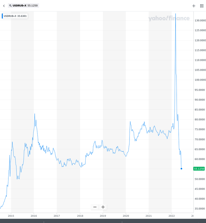This screenshot has width=206, height=223.
Task: Click the 120.0000 y-axis value
Action: tap(200, 40)
